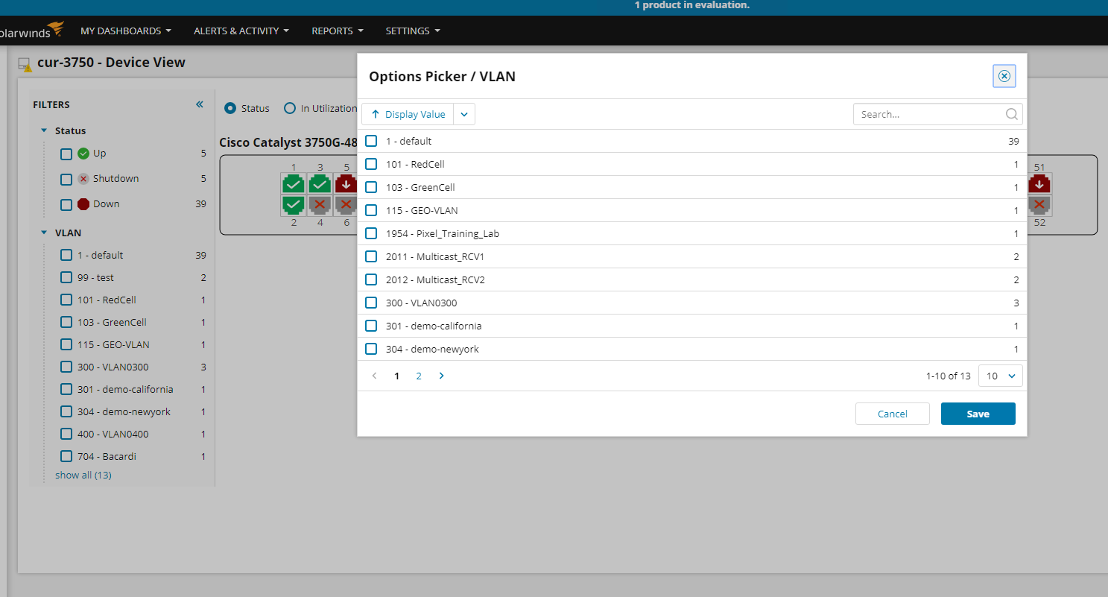
Task: Click 1-10 of 13 pagination text
Action: [949, 376]
